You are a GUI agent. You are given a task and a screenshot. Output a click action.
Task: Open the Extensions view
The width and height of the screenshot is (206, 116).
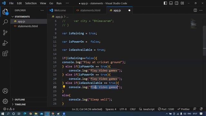point(5,53)
